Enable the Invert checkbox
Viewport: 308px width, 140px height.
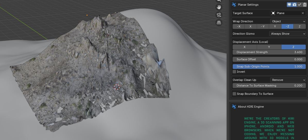coord(234,72)
